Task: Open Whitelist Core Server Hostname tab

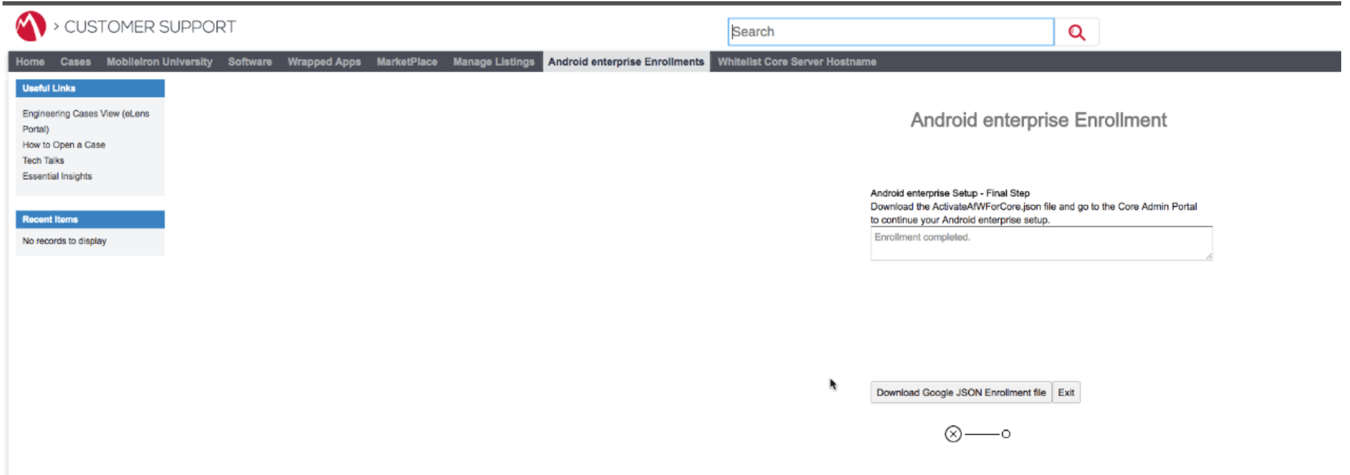Action: 797,61
